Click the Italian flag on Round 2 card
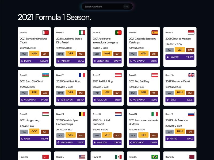The height and width of the screenshot is (160, 214). [x=82, y=32]
